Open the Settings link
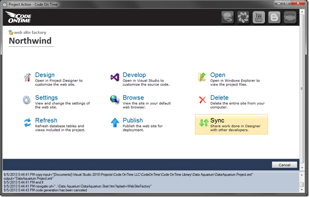Viewport: 309px width, 197px height. 46,97
